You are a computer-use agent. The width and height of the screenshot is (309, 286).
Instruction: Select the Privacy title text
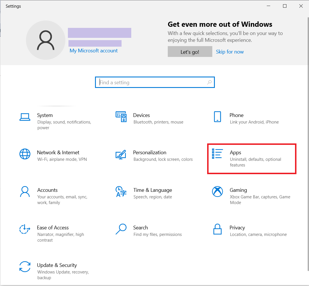[237, 228]
